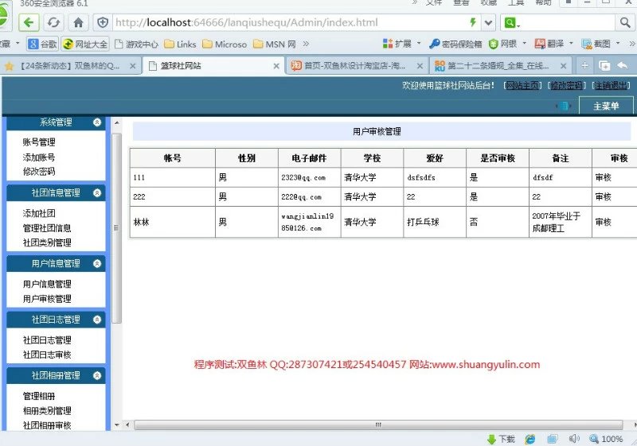Screen dimensions: 637x446
Task: Open the 网址大全 bookmark
Action: 85,44
